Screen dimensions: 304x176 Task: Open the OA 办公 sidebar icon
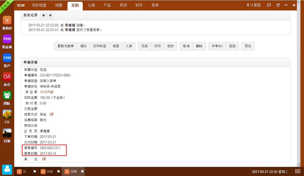(7, 77)
